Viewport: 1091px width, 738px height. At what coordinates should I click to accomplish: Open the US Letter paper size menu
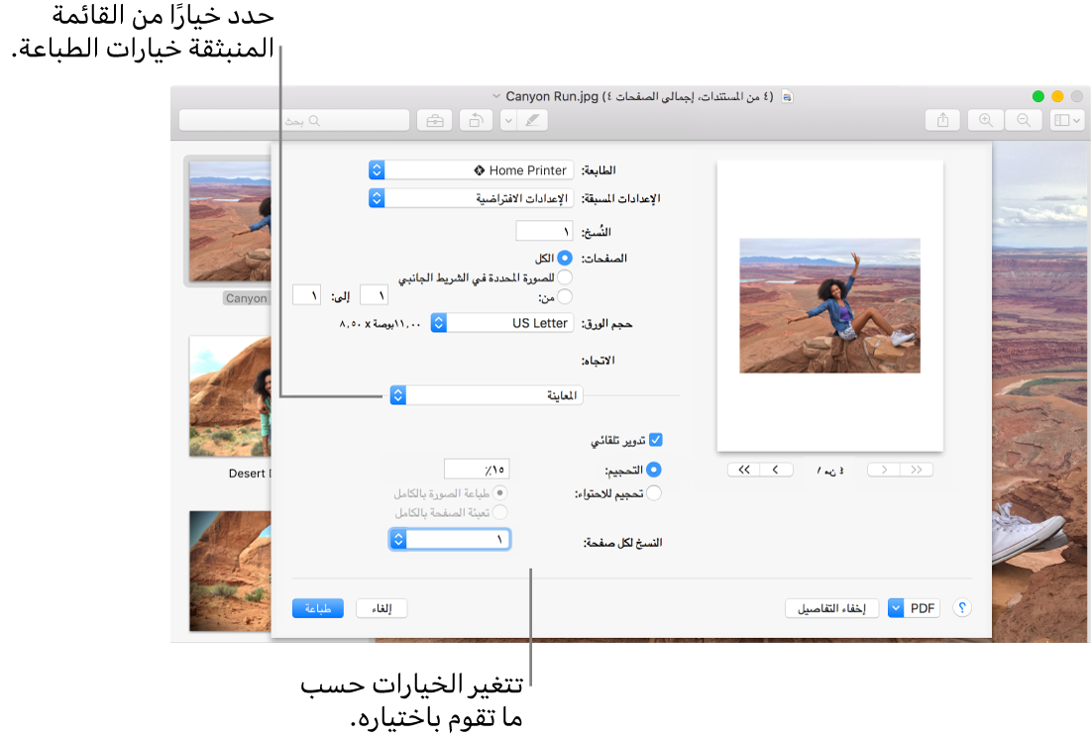(502, 323)
